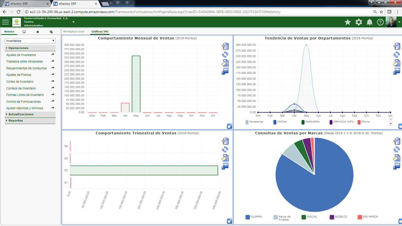Toggle PAPELERIA series in legend
This screenshot has height=226, width=402.
click(x=311, y=122)
